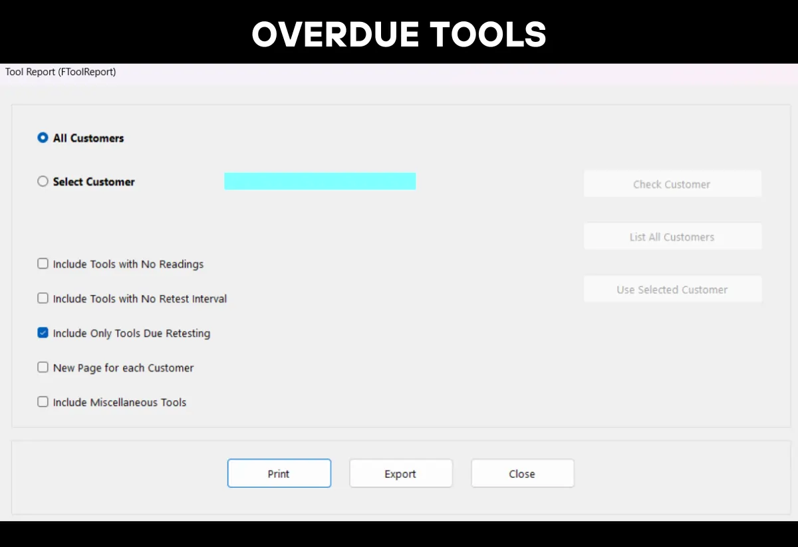Click Use Selected Customer
Image resolution: width=798 pixels, height=547 pixels.
pyautogui.click(x=672, y=288)
